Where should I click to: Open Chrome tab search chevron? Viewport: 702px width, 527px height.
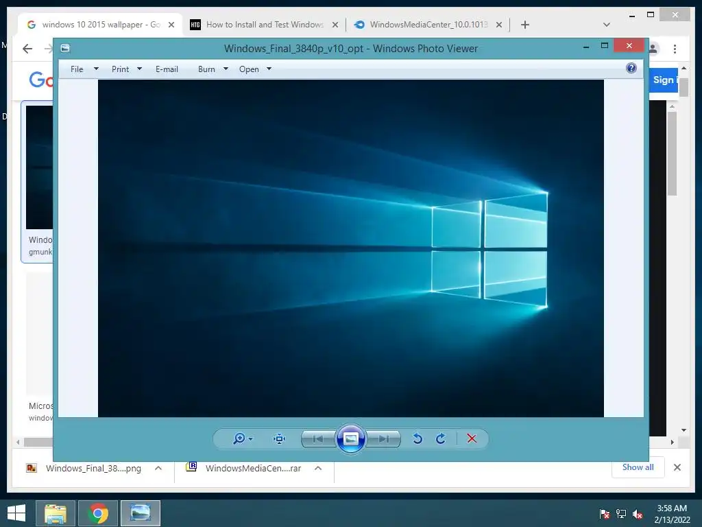click(607, 25)
